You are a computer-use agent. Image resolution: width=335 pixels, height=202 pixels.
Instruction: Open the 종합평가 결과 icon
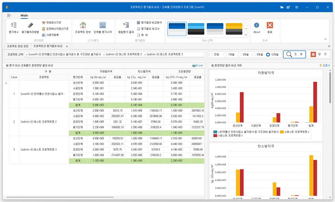click(126, 28)
